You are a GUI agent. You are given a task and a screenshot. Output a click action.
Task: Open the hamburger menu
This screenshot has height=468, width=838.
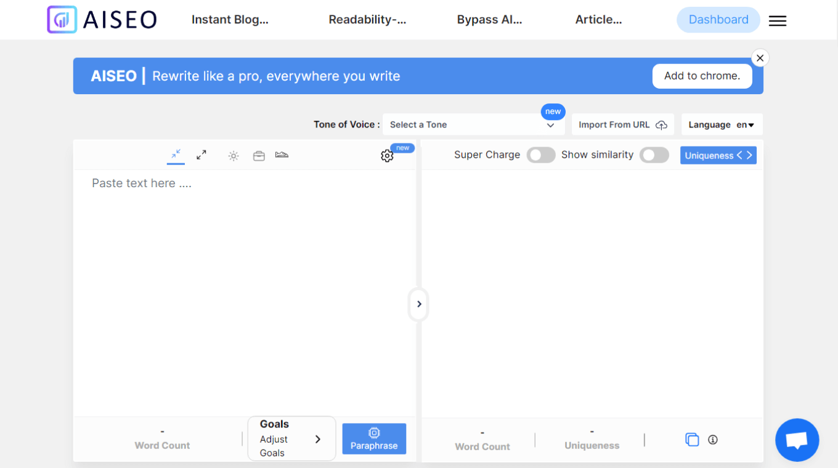778,21
